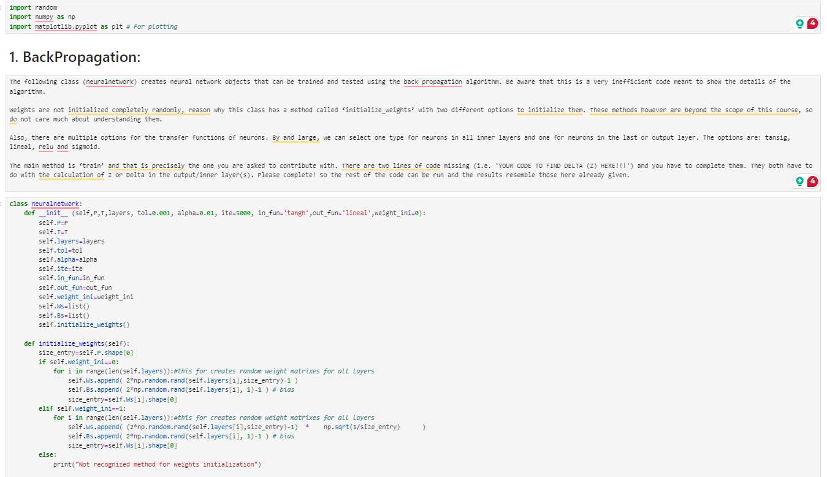827x477 pixels.
Task: Click the drag handle beside the neuralnetwork class cell
Action: [x=2, y=204]
